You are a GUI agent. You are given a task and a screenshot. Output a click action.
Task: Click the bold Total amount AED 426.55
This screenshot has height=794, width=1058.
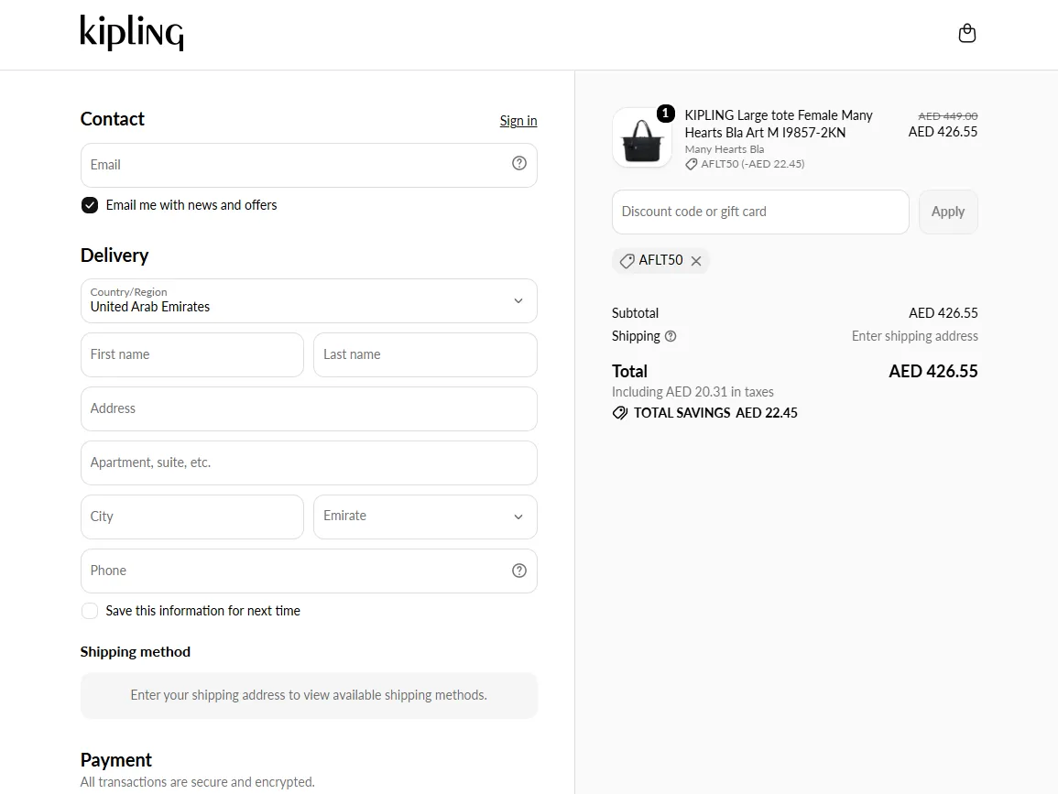tap(933, 371)
